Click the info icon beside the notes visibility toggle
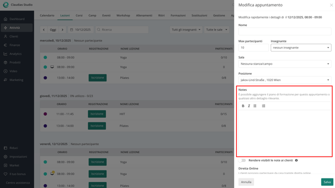Image resolution: width=335 pixels, height=188 pixels. (296, 160)
